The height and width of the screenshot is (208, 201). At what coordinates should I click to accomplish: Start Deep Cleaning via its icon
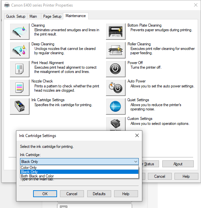20,50
